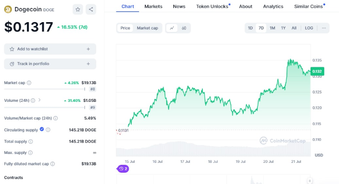This screenshot has height=184, width=339.
Task: Switch to the Markets tab
Action: tap(153, 6)
